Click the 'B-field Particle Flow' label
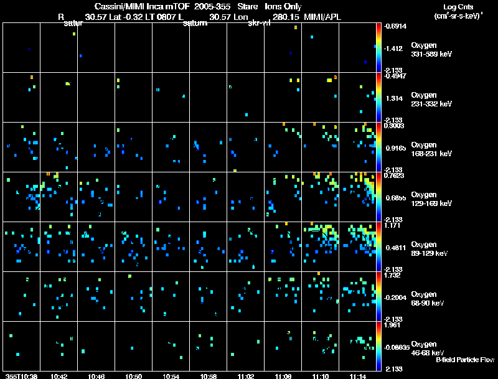The width and height of the screenshot is (498, 379). 465,360
